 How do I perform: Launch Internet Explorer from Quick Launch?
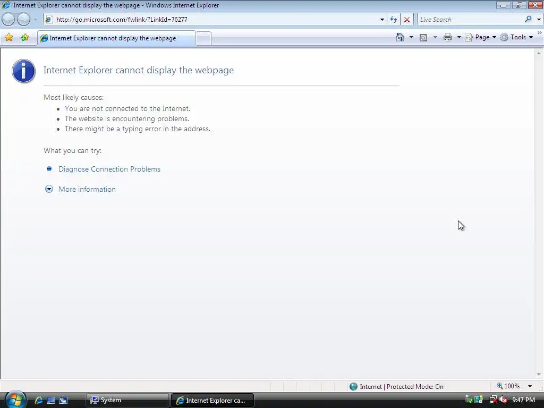38,400
